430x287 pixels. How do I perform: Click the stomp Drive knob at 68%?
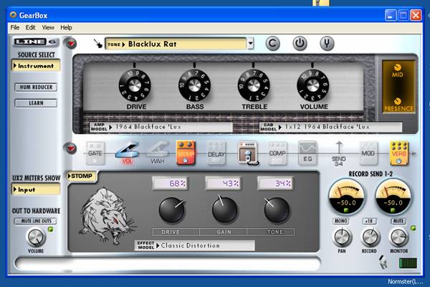172,210
